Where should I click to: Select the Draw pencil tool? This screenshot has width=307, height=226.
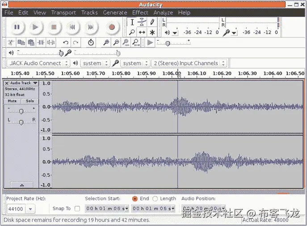(152, 22)
